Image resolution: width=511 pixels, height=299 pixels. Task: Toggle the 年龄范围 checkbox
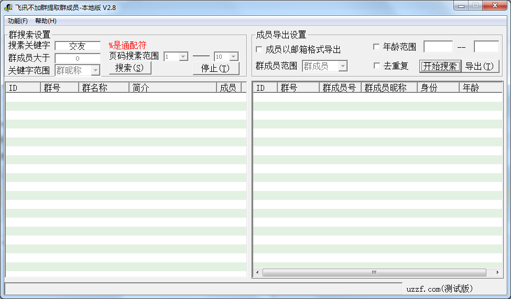point(376,47)
